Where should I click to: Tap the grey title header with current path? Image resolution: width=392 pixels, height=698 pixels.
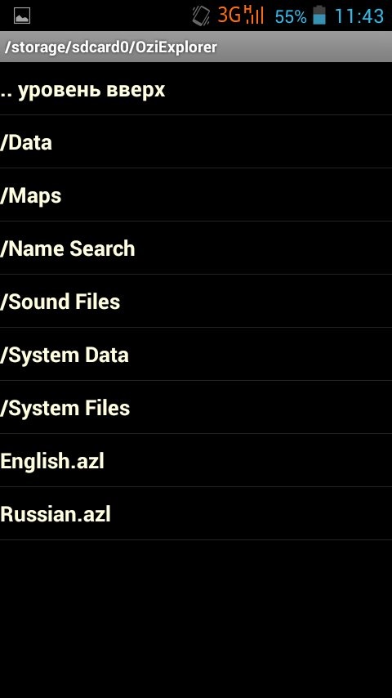click(x=196, y=47)
